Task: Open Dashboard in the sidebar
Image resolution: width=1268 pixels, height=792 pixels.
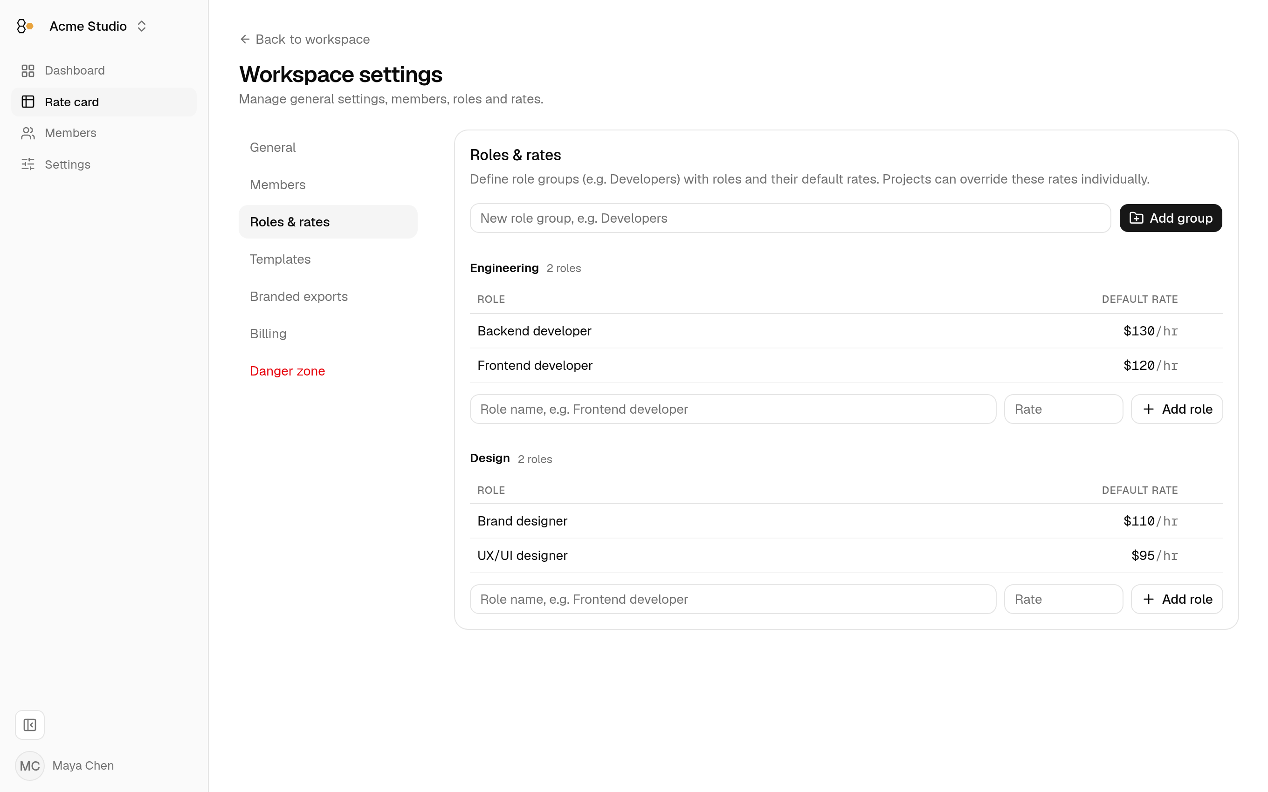Action: click(104, 71)
